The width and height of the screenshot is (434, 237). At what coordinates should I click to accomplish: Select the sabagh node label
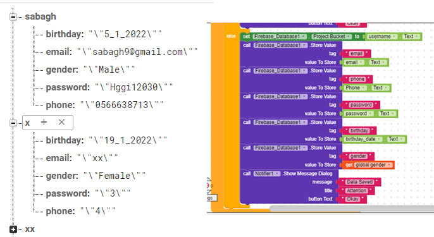point(40,16)
